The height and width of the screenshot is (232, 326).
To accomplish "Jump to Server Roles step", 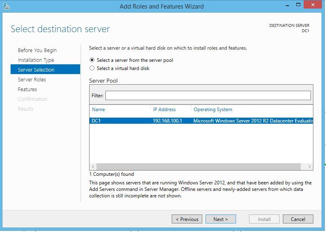I will (32, 80).
